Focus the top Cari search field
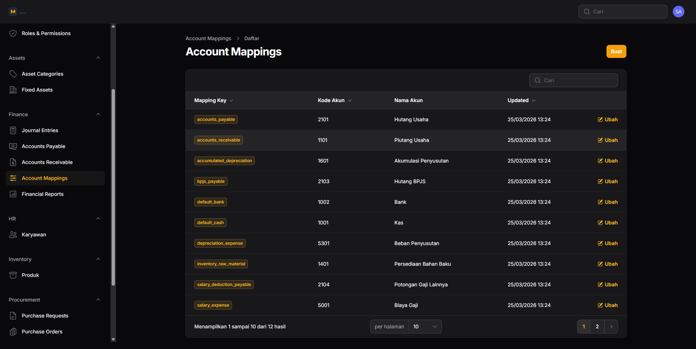696x349 pixels. [x=623, y=12]
